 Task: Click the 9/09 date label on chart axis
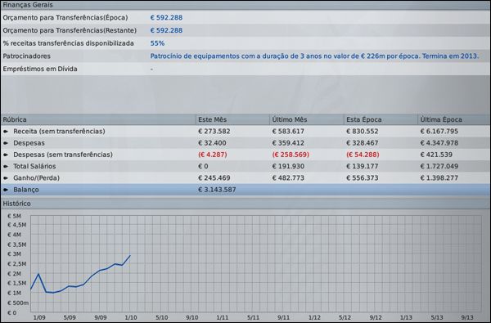(101, 317)
